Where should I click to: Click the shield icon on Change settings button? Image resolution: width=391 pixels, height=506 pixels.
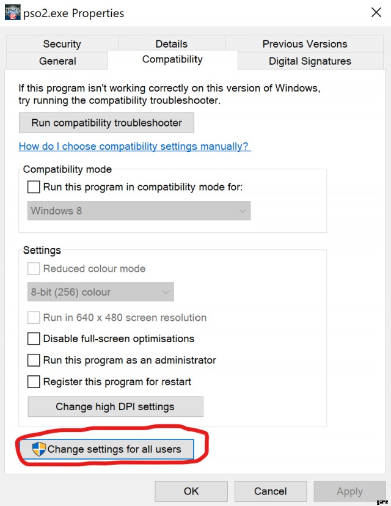(38, 449)
